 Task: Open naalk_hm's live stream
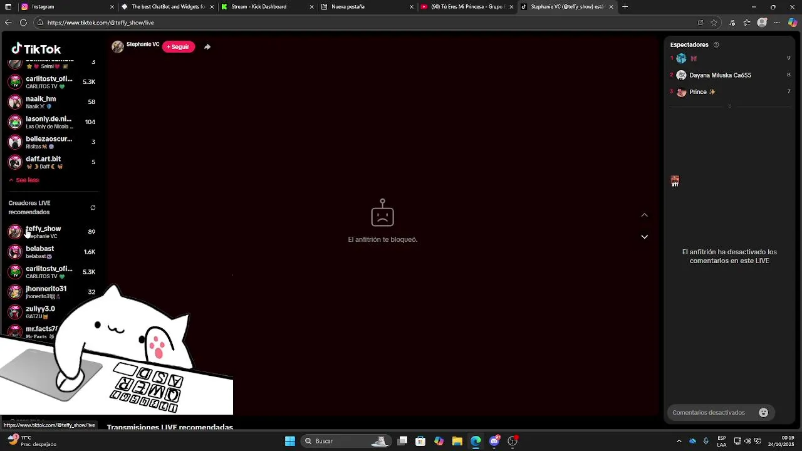[x=51, y=102]
